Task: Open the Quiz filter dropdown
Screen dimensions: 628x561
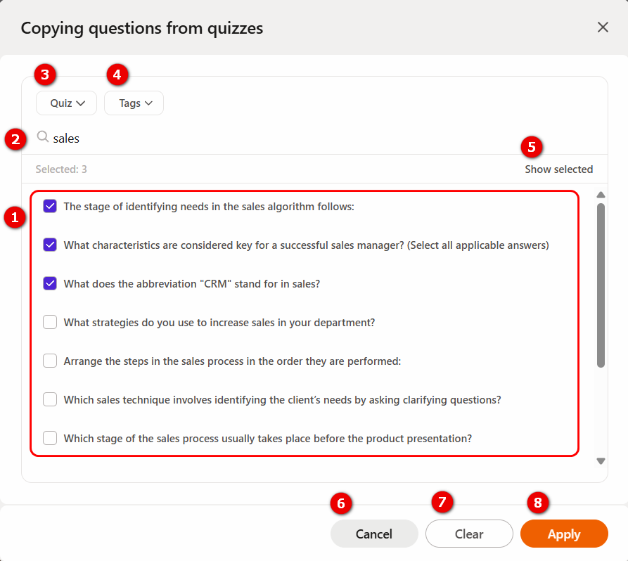Action: 67,103
